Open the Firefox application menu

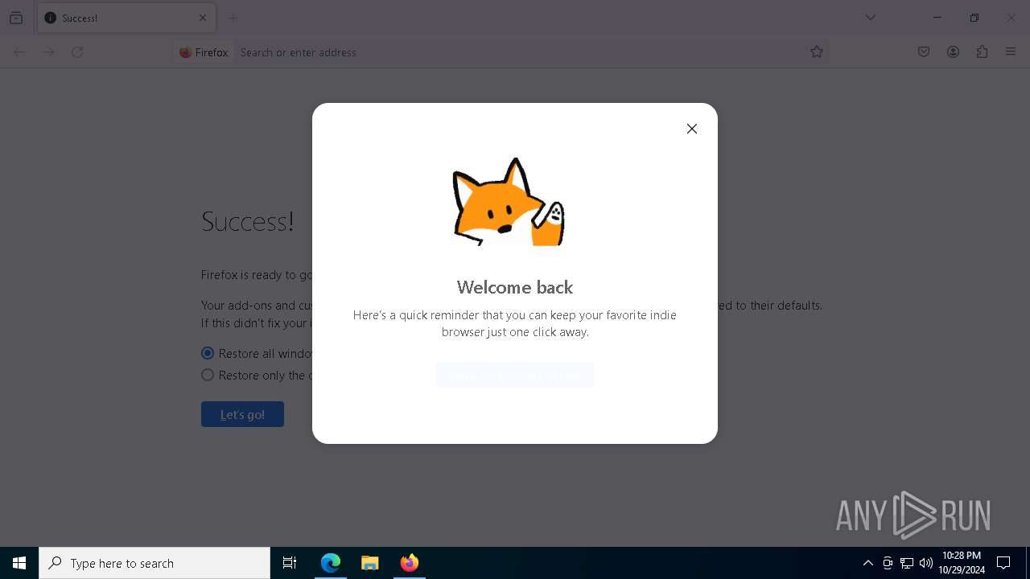1011,52
